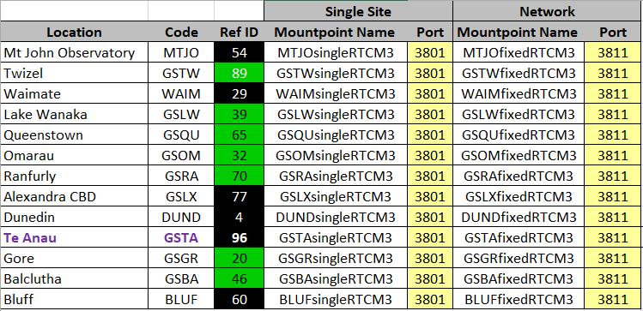Select the Mt John Observatory location cell
Viewport: 643px width, 311px height.
[74, 52]
